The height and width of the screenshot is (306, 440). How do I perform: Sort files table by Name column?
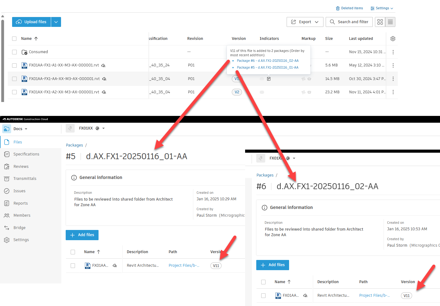tap(29, 39)
